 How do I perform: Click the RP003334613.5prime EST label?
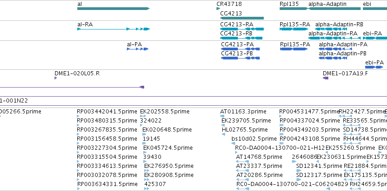click(x=107, y=166)
